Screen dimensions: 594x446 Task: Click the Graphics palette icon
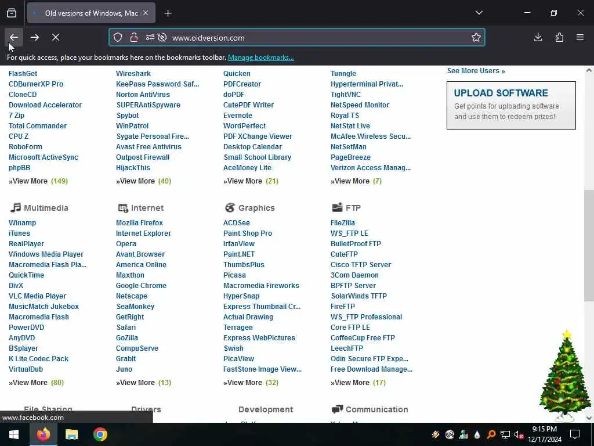pos(230,207)
